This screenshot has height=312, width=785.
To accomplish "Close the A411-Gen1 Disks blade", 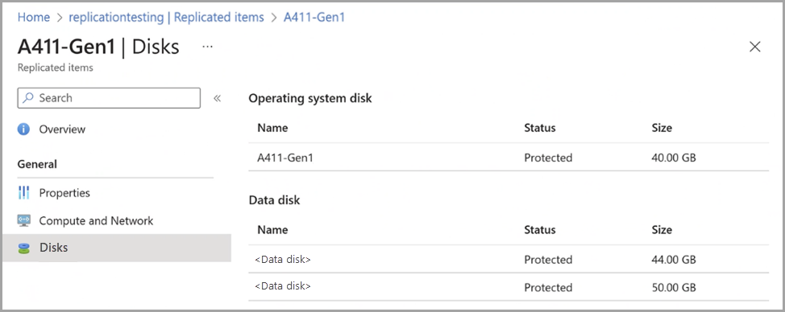I will [755, 47].
